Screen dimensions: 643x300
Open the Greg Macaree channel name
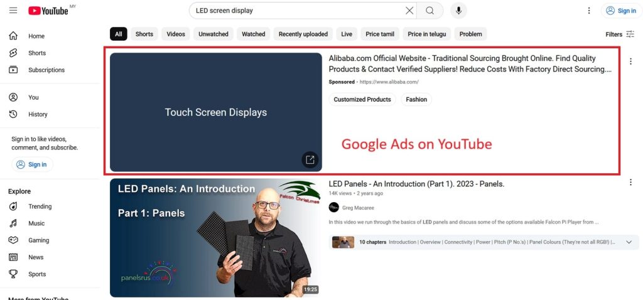pos(358,208)
